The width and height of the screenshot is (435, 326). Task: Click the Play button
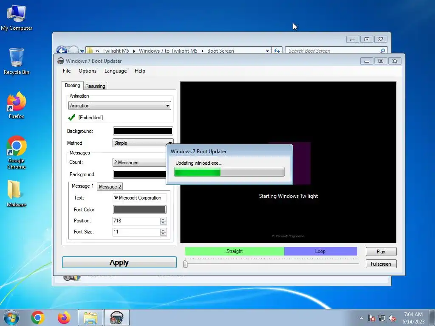pyautogui.click(x=381, y=251)
